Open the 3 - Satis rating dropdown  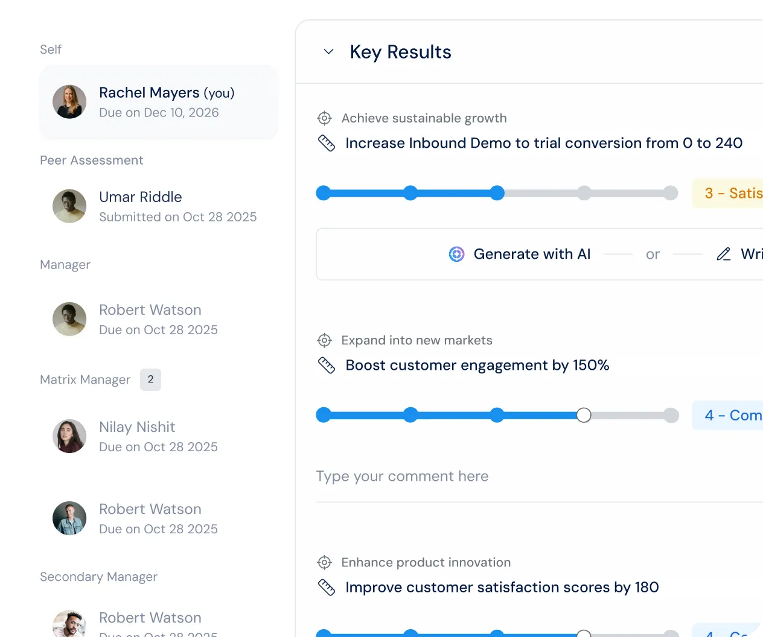click(x=727, y=193)
